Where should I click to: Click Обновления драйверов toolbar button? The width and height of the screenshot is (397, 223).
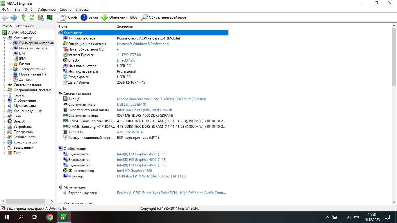(x=164, y=17)
